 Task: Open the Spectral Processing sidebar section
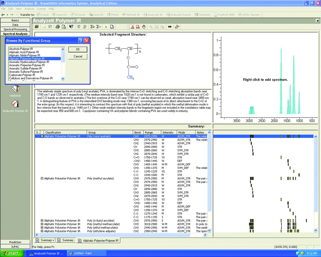tap(15, 29)
